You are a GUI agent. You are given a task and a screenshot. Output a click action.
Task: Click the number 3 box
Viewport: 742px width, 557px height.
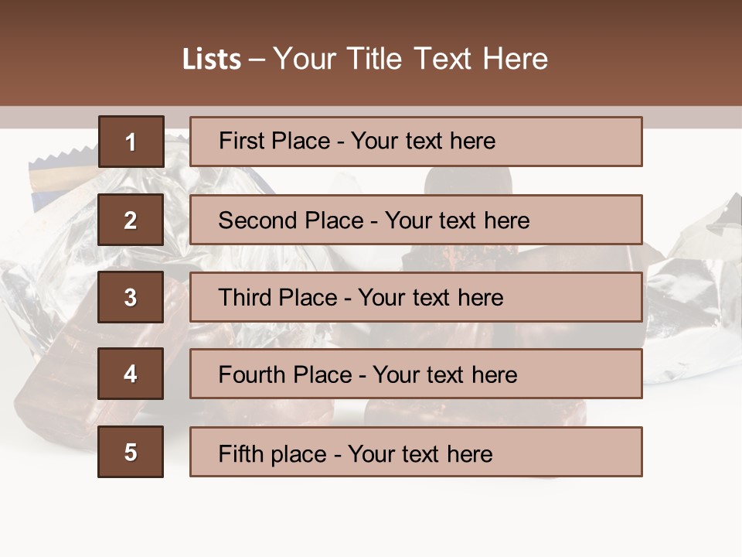[131, 297]
